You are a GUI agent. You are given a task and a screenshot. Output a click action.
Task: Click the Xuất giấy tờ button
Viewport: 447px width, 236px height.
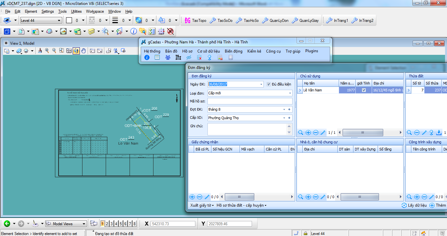202,205
